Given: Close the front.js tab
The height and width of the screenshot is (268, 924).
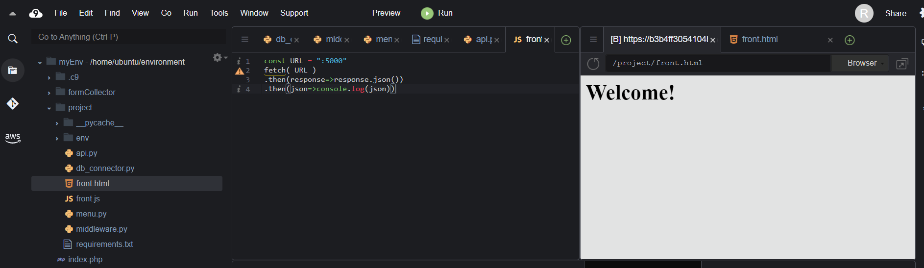Looking at the screenshot, I should click(x=547, y=40).
